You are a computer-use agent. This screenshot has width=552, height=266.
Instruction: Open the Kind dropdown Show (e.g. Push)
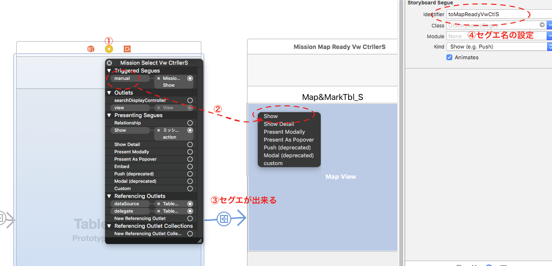[499, 47]
